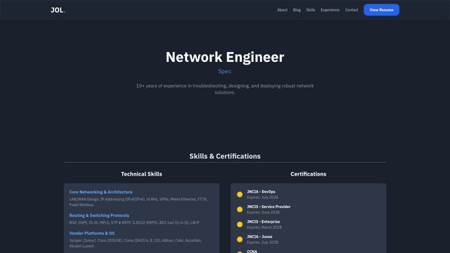The width and height of the screenshot is (450, 253).
Task: Click the Technical Skills heading
Action: tap(141, 174)
